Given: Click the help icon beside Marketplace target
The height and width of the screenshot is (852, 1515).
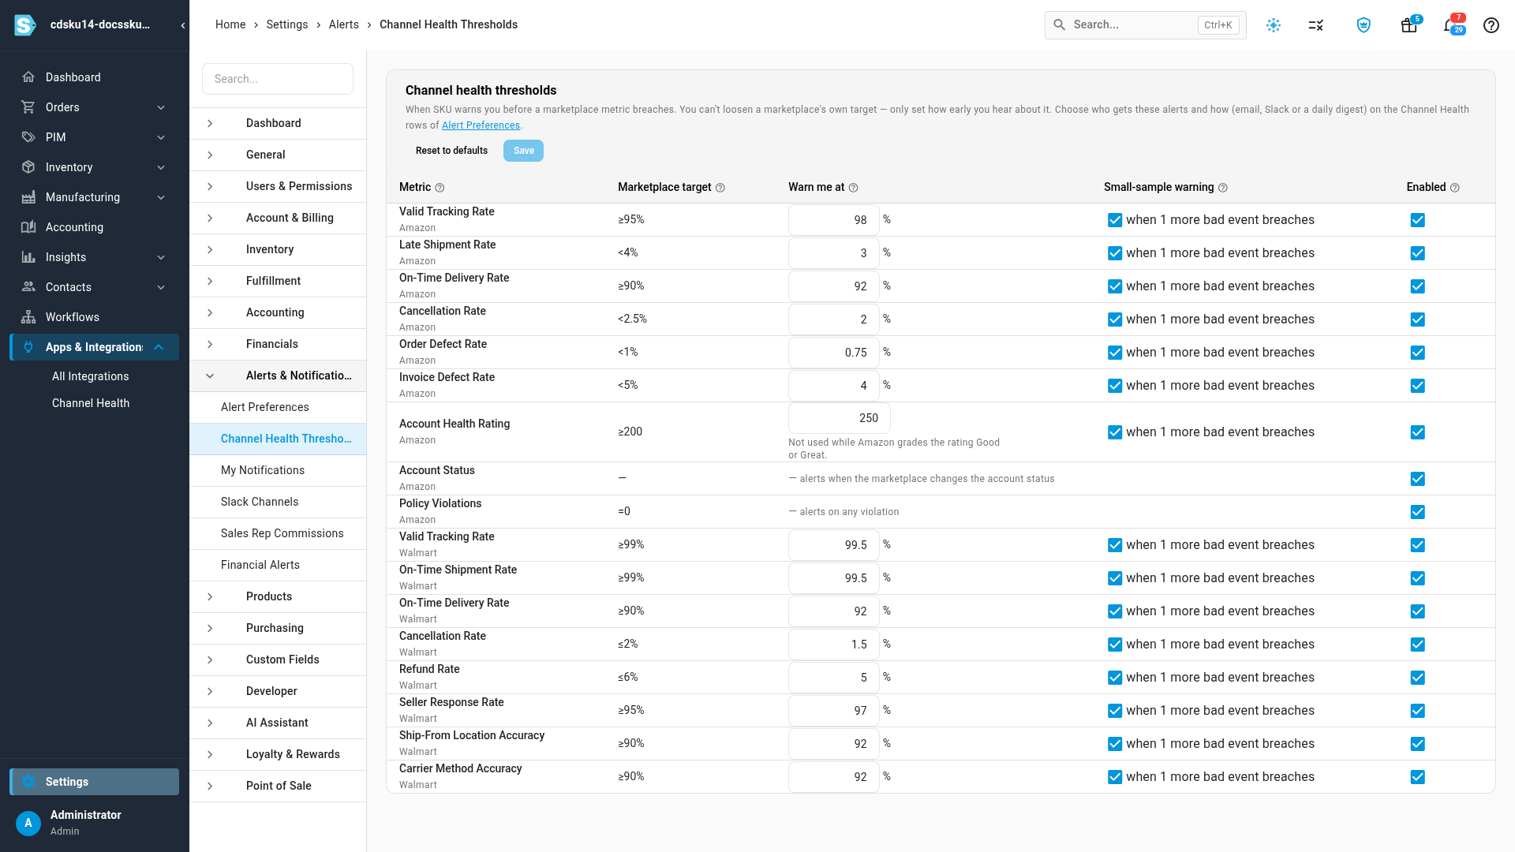Looking at the screenshot, I should 720,188.
